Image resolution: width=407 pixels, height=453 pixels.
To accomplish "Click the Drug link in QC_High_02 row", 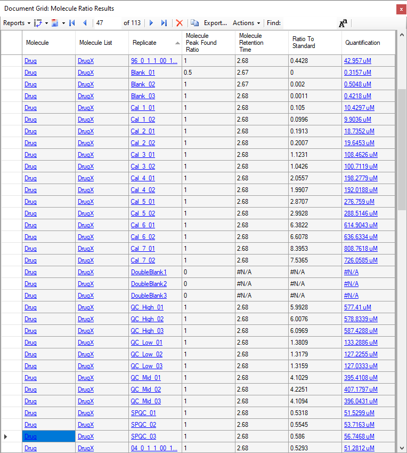I will point(30,319).
